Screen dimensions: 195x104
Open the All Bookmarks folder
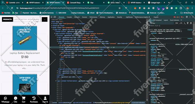click(187, 13)
